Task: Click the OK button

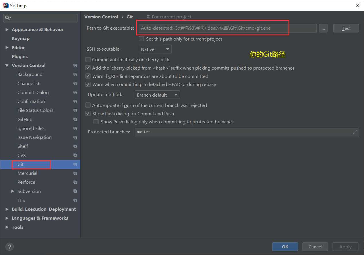Action: (x=285, y=247)
